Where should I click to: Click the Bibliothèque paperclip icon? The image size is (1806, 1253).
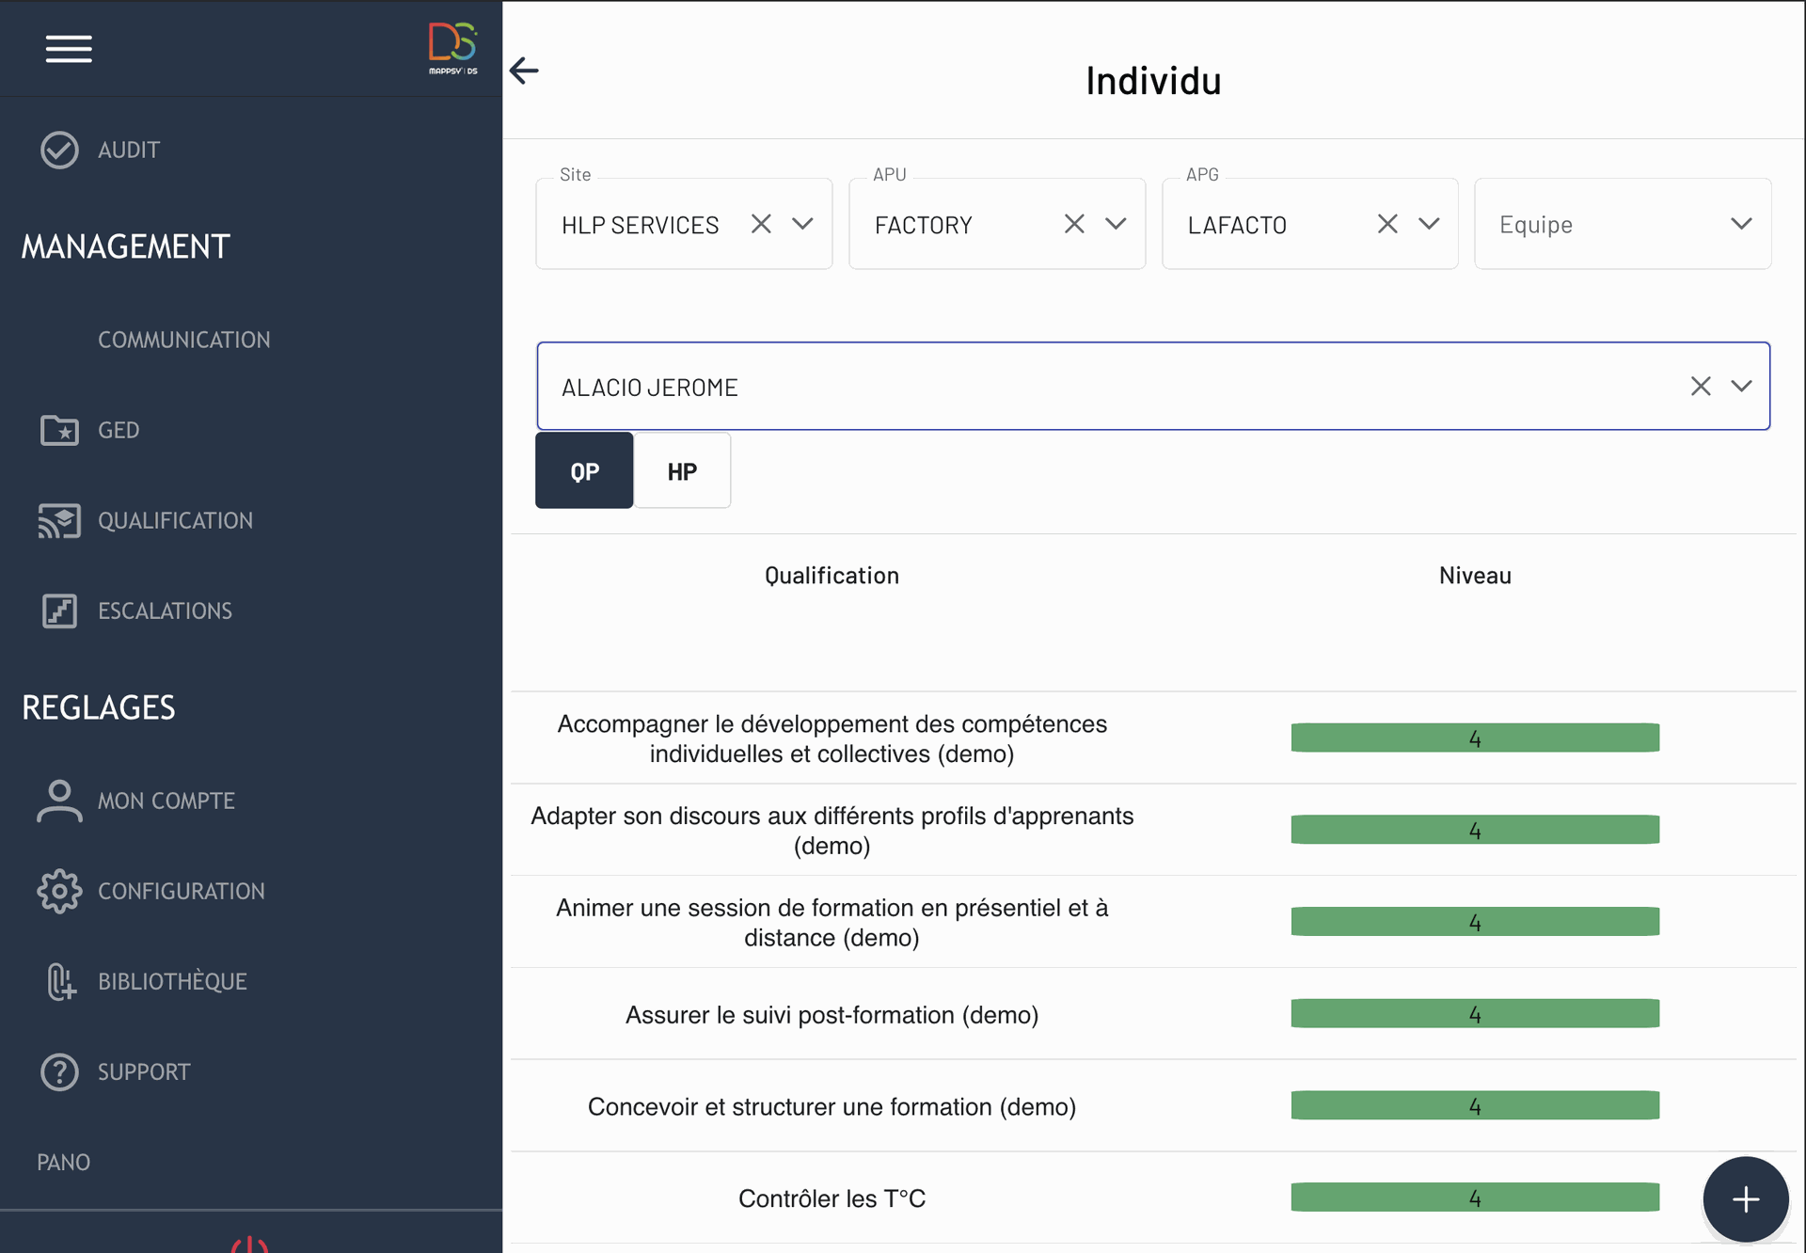point(59,981)
